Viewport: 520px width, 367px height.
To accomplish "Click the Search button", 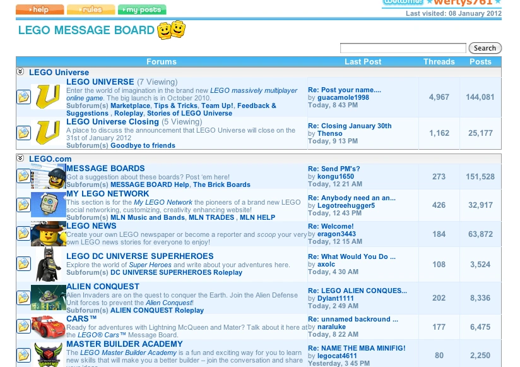I will pos(485,48).
